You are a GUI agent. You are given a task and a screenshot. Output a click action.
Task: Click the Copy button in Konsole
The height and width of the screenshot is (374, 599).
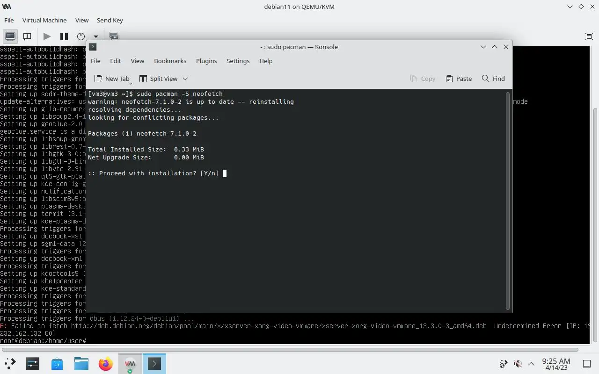[423, 79]
